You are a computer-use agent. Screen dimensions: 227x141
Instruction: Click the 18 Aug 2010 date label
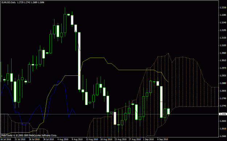click(106, 139)
